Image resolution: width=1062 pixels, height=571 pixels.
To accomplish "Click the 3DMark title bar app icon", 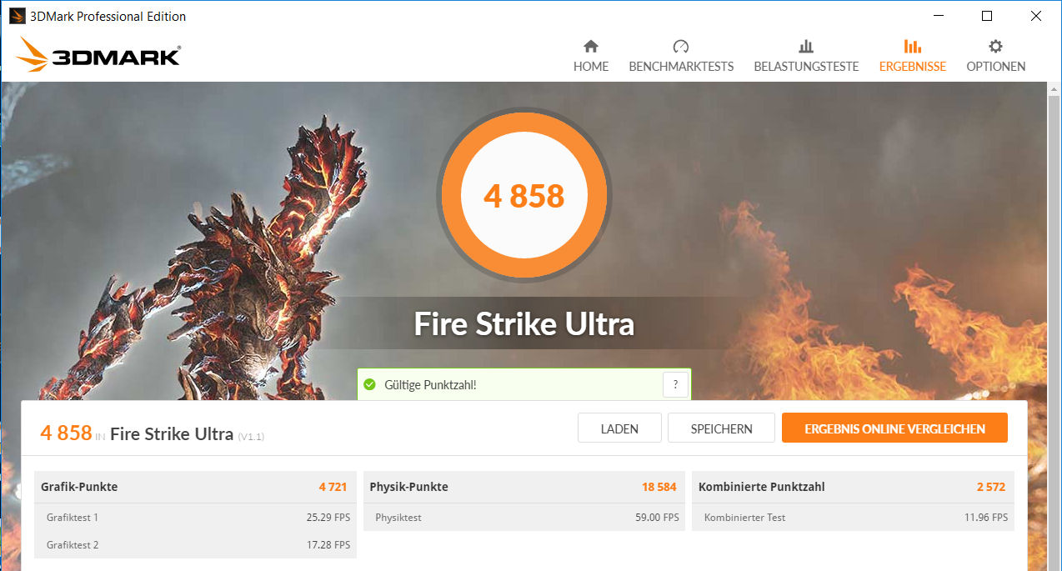I will click(17, 16).
